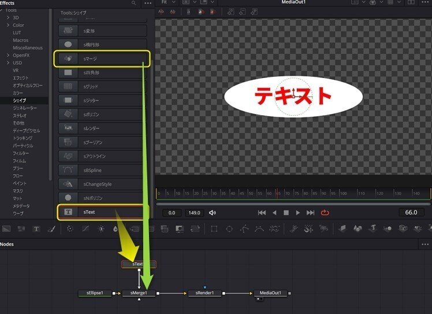Image resolution: width=432 pixels, height=314 pixels.
Task: Add the sブーリアン tool
Action: tap(102, 142)
